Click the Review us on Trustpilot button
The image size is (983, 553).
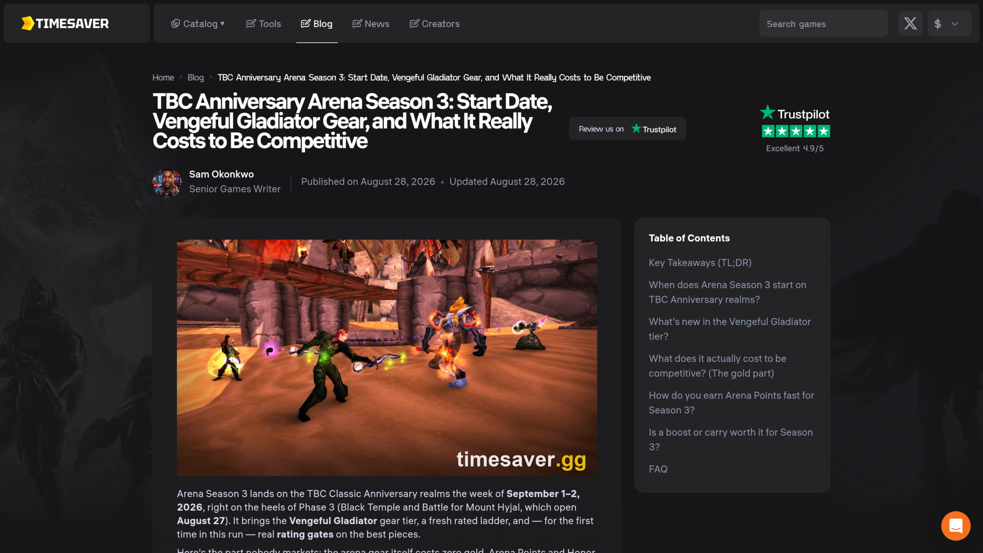click(x=627, y=129)
